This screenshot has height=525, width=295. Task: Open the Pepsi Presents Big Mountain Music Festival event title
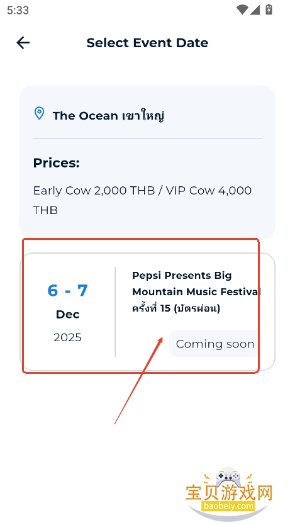click(196, 284)
